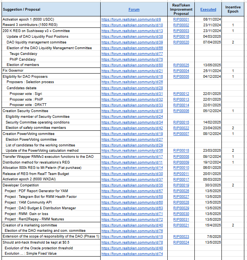Viewport: 247px width, 260px height.
Task: Open forum link ending in /d/17
Action: (132, 157)
